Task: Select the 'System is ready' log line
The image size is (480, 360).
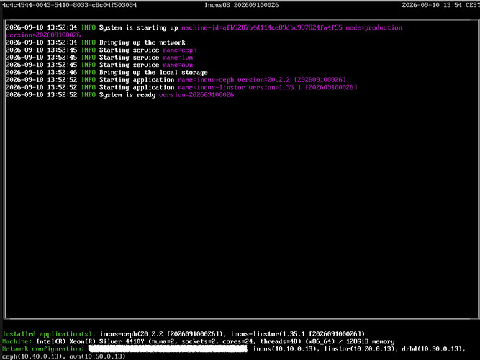Action: [119, 95]
